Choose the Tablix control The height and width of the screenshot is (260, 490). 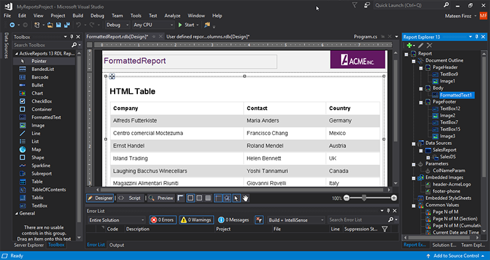coord(37,198)
